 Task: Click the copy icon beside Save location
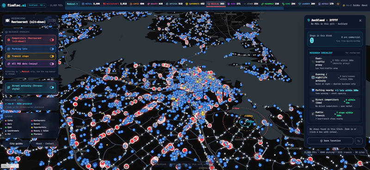359,141
